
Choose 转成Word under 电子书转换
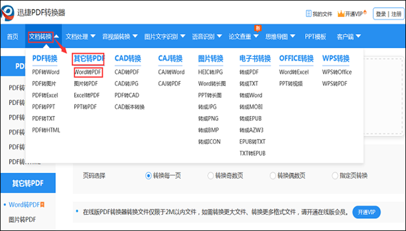(x=251, y=95)
